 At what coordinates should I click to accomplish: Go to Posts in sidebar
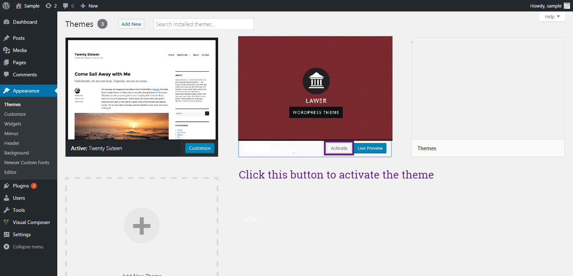coord(19,38)
